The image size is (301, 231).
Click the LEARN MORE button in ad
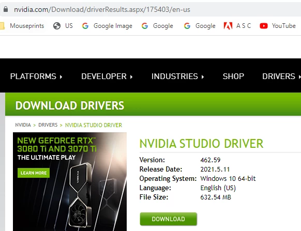34,173
